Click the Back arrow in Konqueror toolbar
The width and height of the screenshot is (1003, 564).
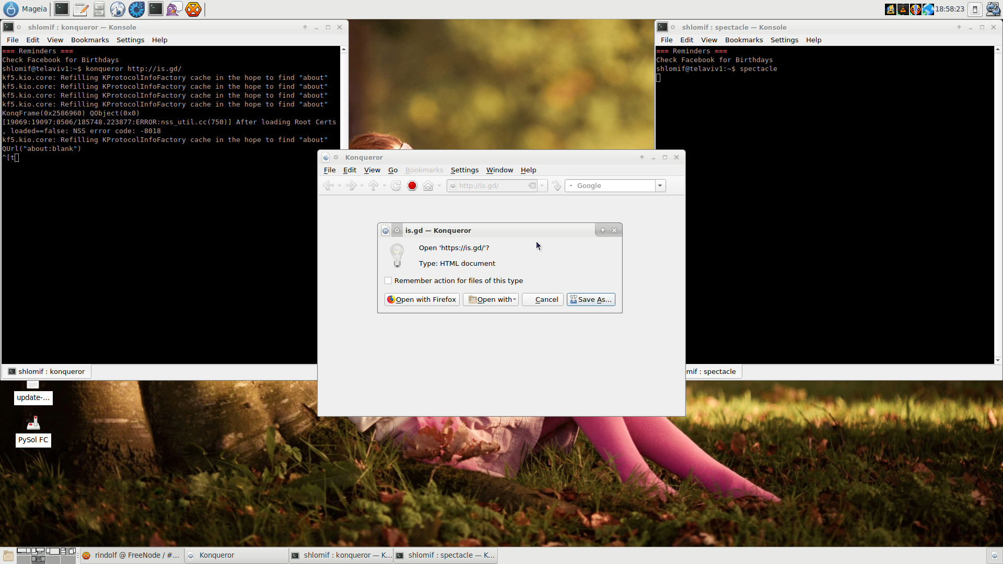[328, 185]
